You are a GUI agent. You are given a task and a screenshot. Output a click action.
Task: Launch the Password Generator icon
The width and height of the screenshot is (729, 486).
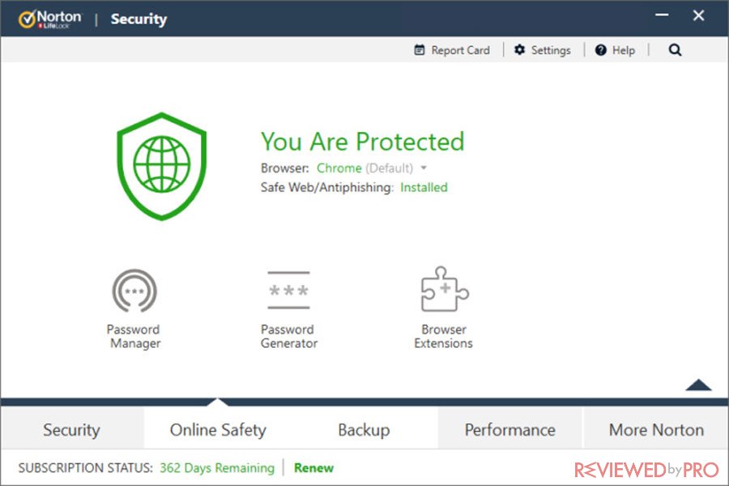288,290
